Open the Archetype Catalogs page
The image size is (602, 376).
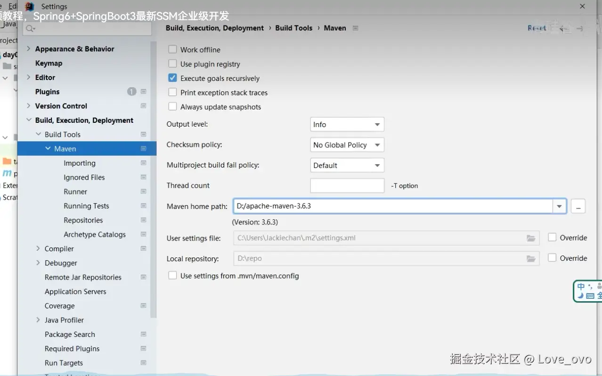(95, 234)
